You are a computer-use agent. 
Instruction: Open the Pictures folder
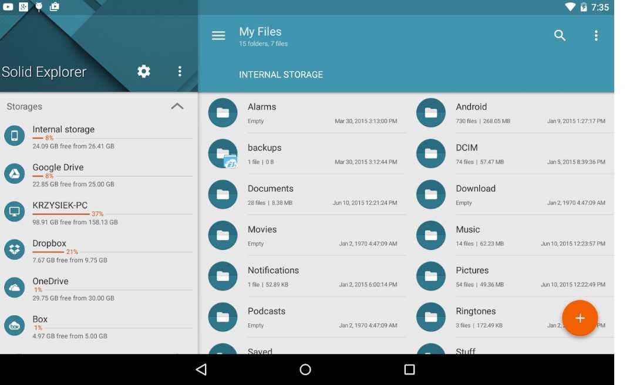click(x=472, y=276)
